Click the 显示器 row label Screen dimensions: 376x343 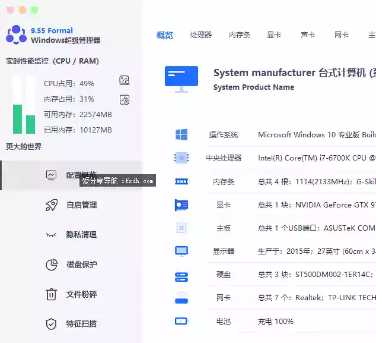[224, 251]
